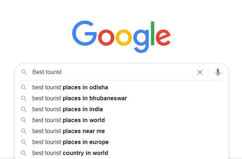Choose suggestion best tourist places in bhubaneswar
Image resolution: width=242 pixels, height=159 pixels.
(122, 98)
